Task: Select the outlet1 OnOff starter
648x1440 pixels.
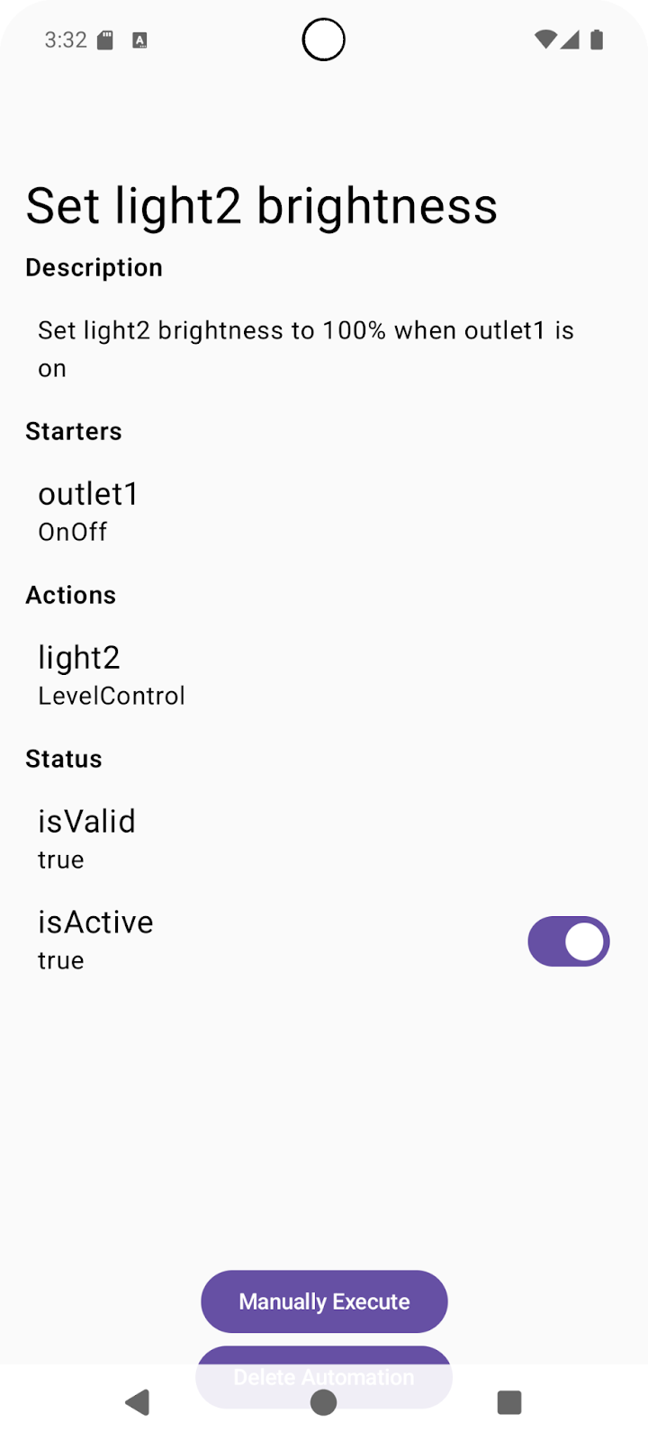Action: pos(88,511)
